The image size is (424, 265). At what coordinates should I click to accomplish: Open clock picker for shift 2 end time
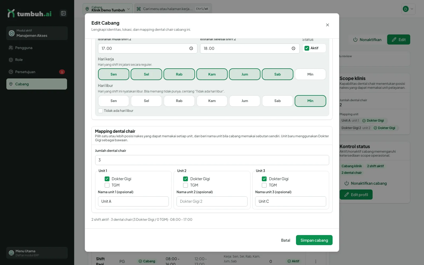click(293, 48)
